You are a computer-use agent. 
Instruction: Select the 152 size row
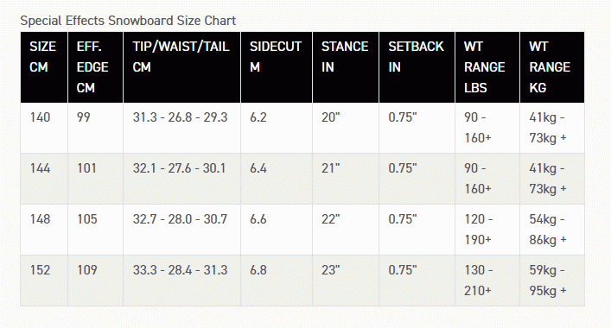pos(302,281)
